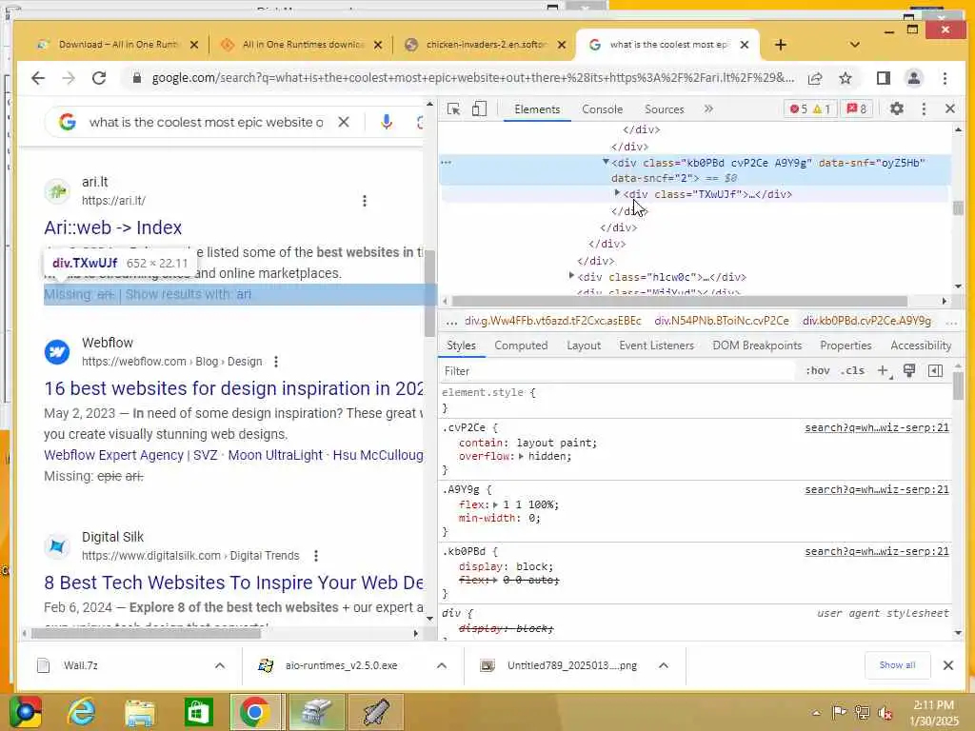Click breadcrumb div.N54PNb.BToiNc.cvP2Ce
975x731 pixels.
pyautogui.click(x=722, y=321)
